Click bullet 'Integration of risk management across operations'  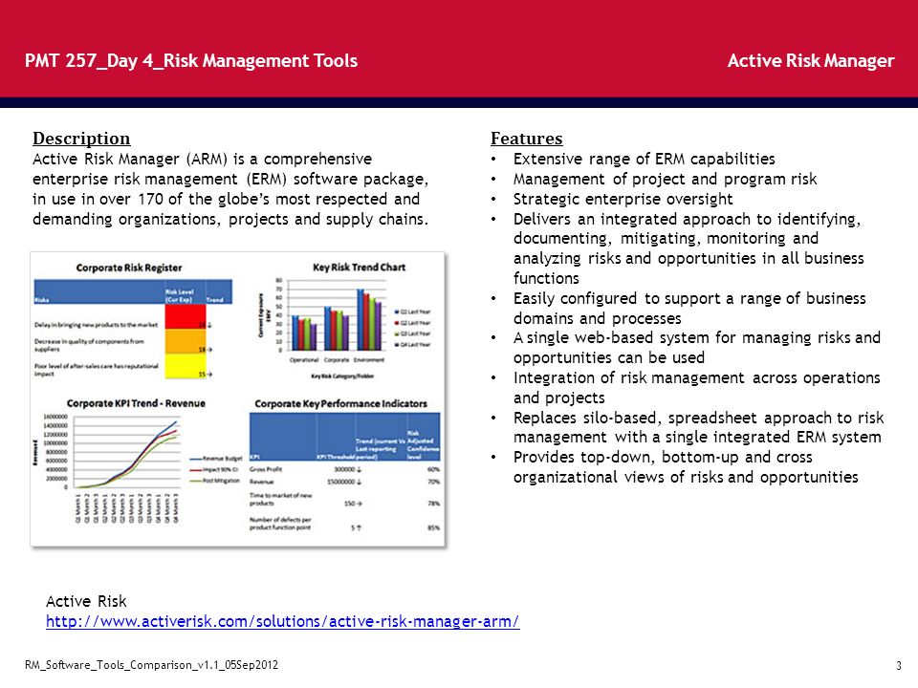pyautogui.click(x=697, y=388)
